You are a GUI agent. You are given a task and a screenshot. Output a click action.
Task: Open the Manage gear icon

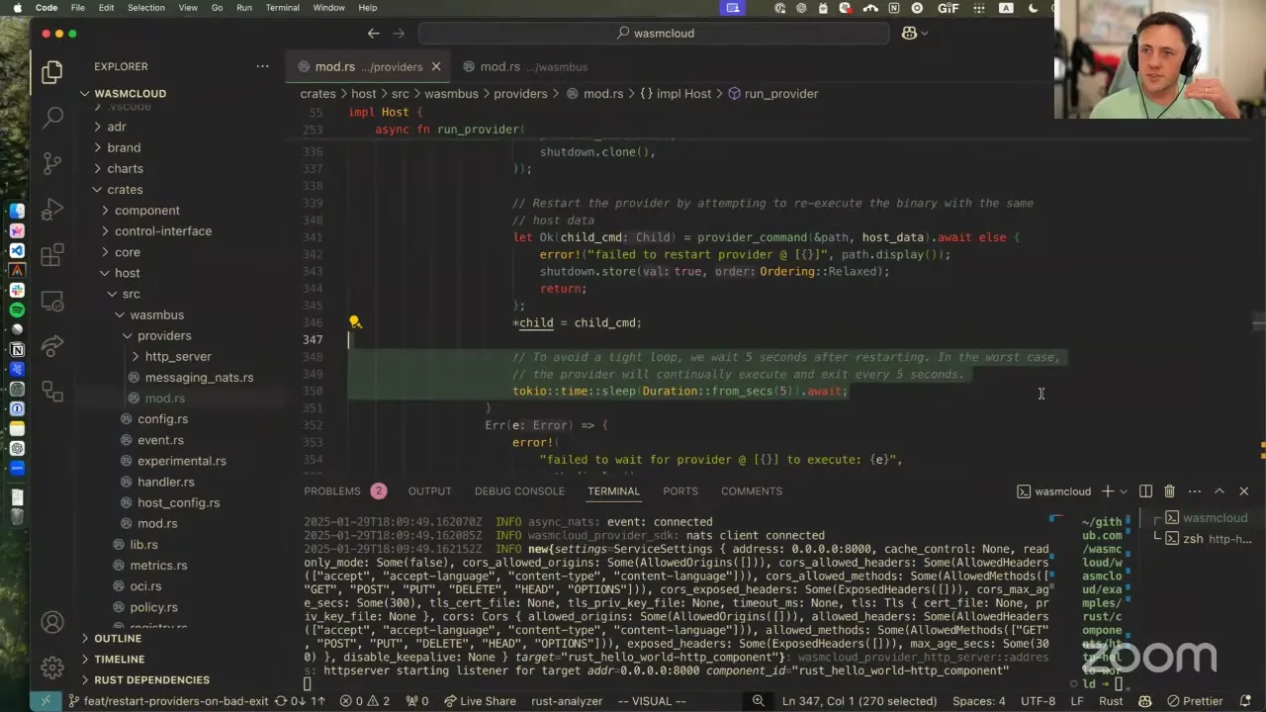coord(52,667)
